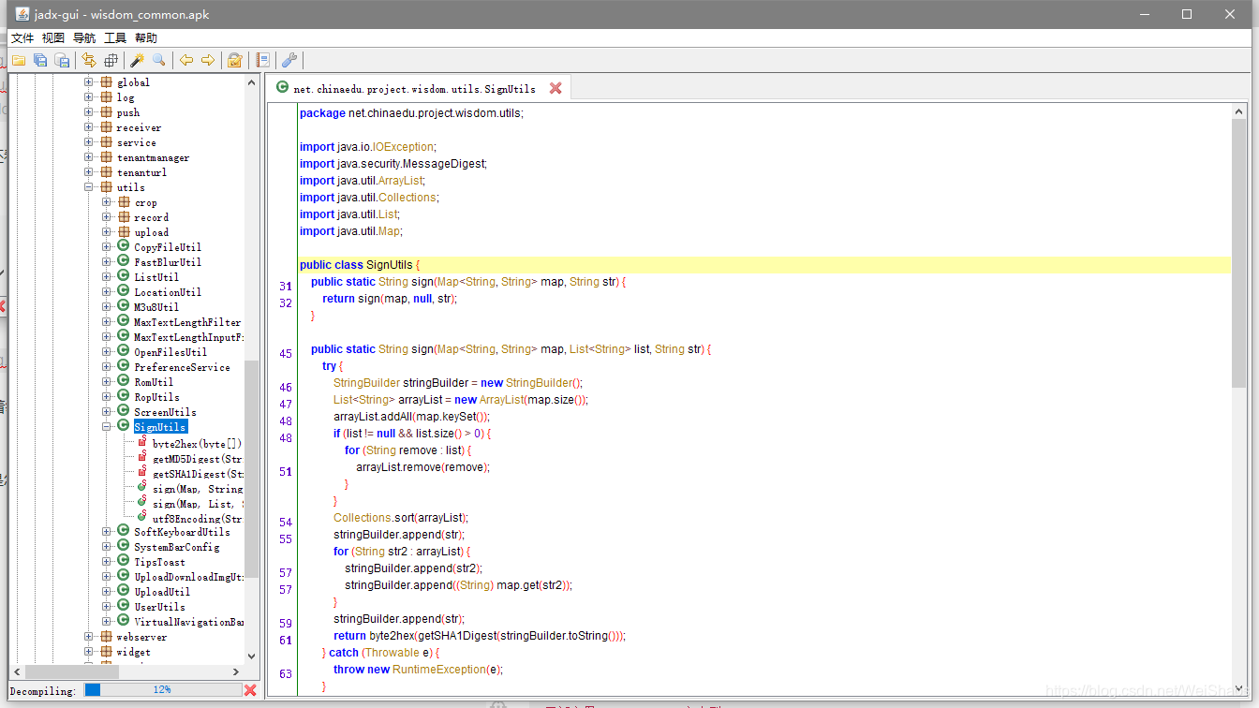Expand the service package node
The height and width of the screenshot is (708, 1259).
pos(89,141)
